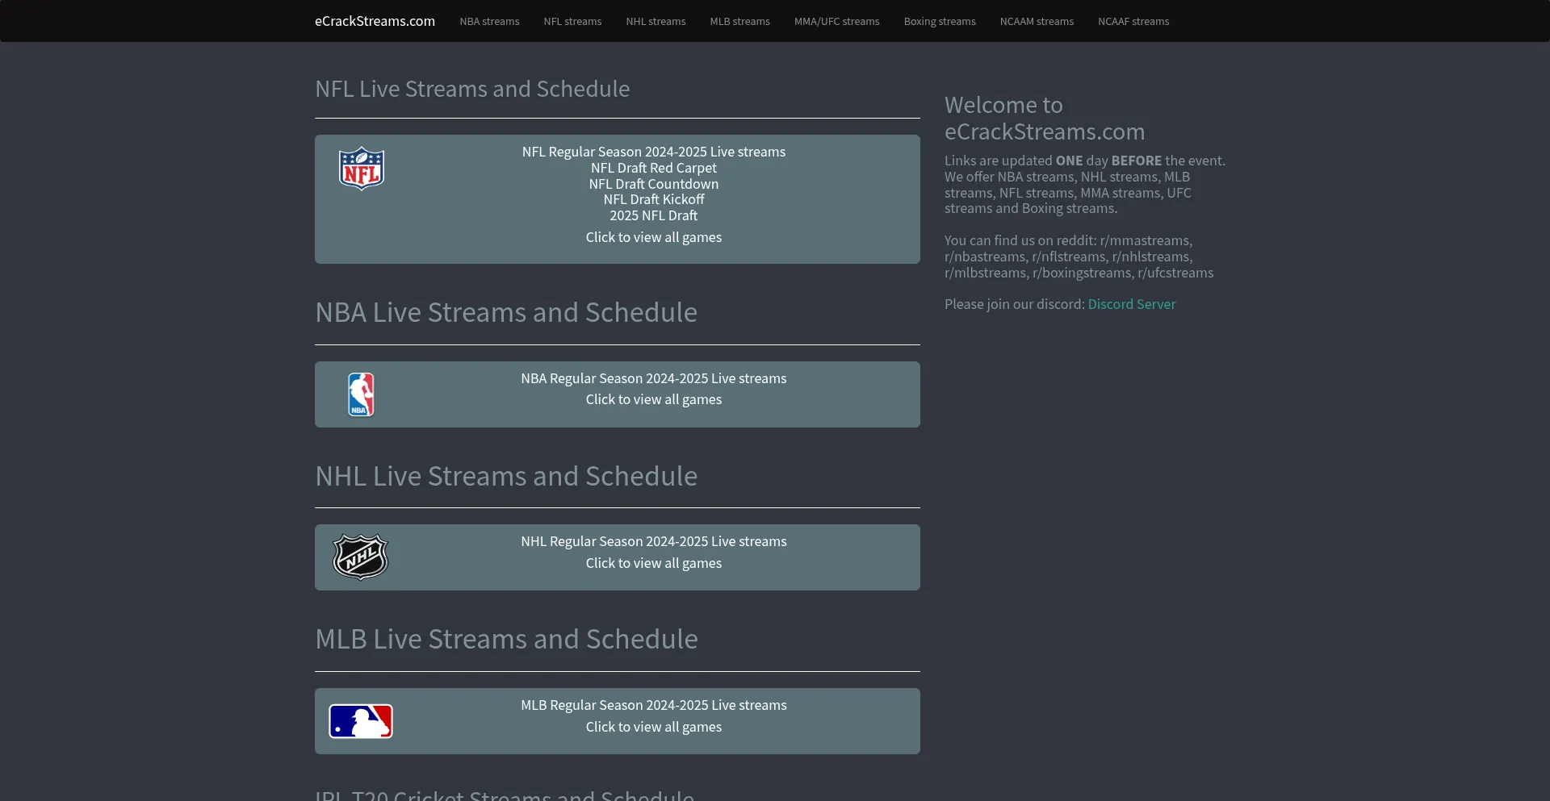Click the r/mmastreams reddit text
1550x801 pixels.
(1146, 240)
